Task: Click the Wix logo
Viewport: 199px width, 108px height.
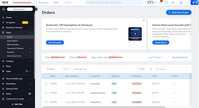Action: [5, 2]
